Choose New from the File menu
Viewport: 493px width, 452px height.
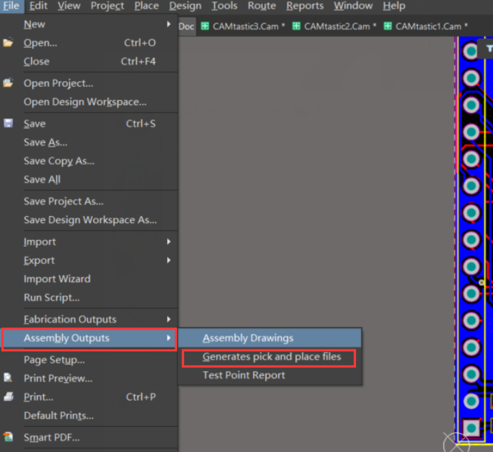(89, 24)
